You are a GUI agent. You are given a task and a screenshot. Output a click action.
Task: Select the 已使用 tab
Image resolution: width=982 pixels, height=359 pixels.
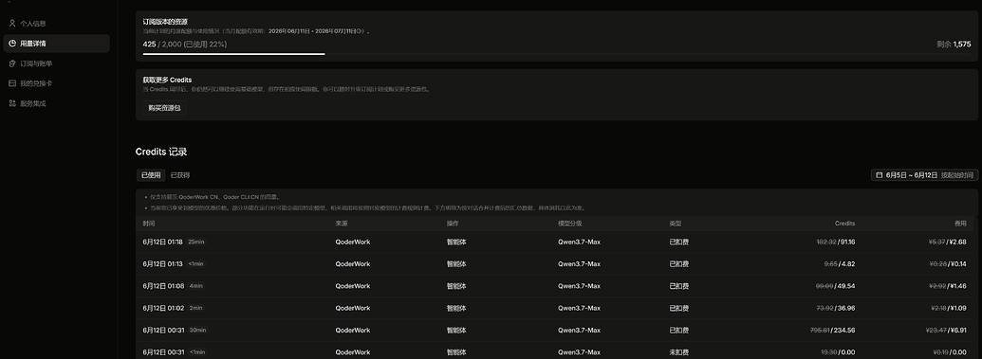[150, 175]
